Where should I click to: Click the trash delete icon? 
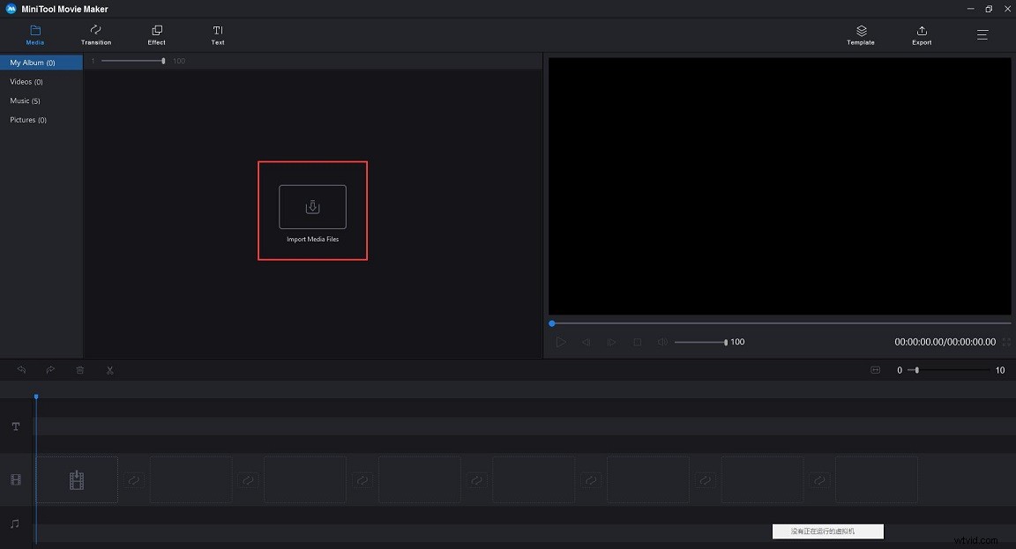tap(79, 370)
